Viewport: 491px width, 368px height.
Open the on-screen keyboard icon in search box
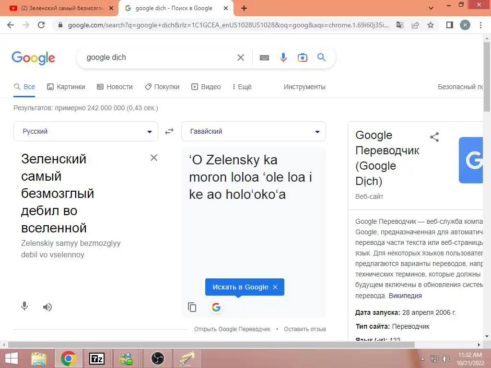pos(264,57)
